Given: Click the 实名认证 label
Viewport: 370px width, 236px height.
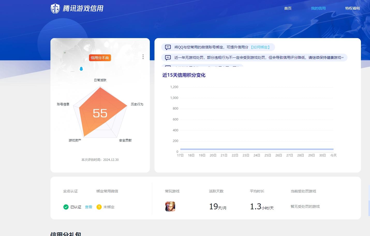Looking at the screenshot, I should (70, 191).
